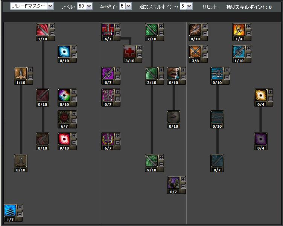This screenshot has width=283, height=226.
Task: Select the green sword skill at 9/10
Action: 152,161
